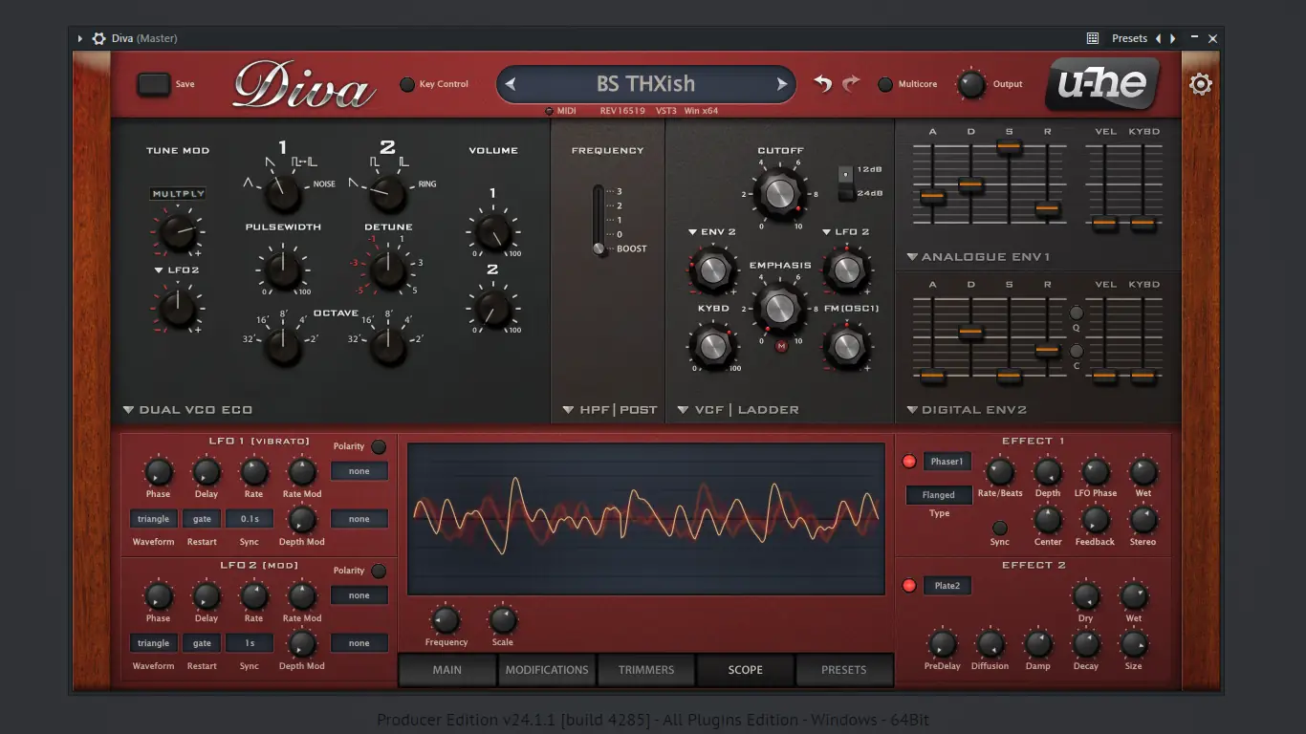Open the HPF | POST model menu

[610, 410]
